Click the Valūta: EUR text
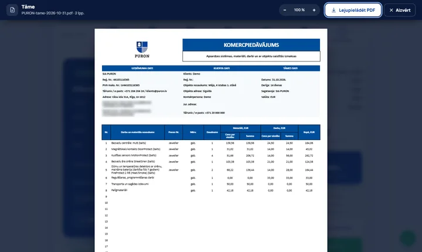This screenshot has width=422, height=252. [x=268, y=97]
